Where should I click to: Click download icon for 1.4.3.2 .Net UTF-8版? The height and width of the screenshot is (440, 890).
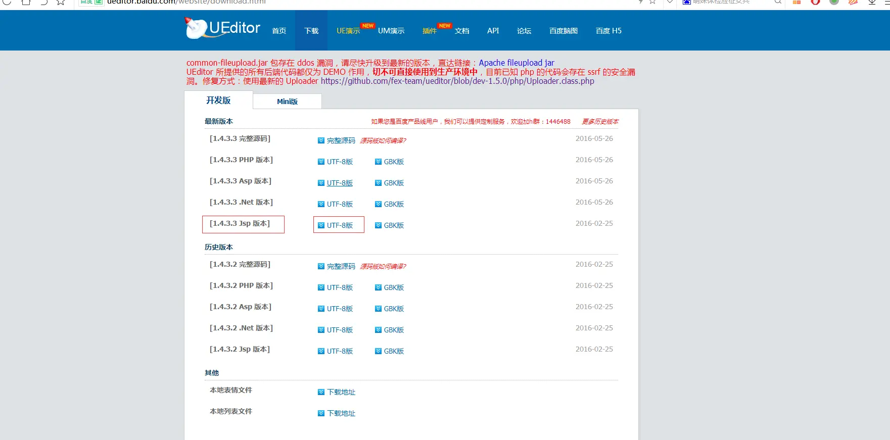pos(321,330)
